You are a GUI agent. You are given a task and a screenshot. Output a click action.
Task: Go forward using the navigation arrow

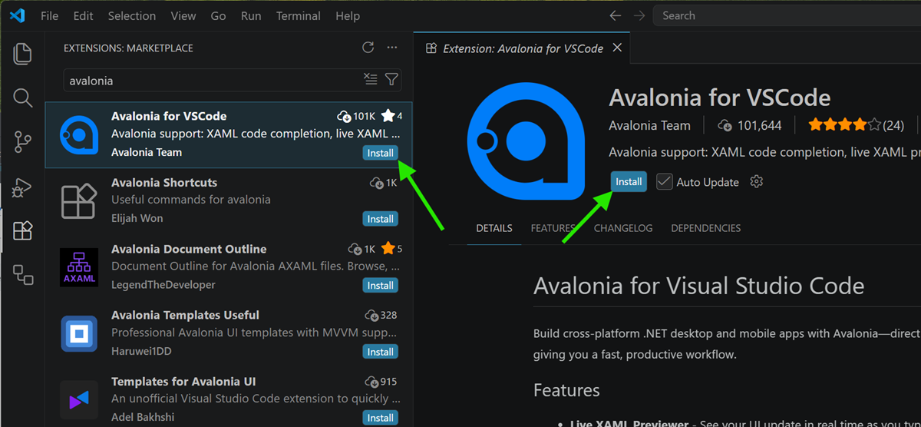click(x=639, y=15)
